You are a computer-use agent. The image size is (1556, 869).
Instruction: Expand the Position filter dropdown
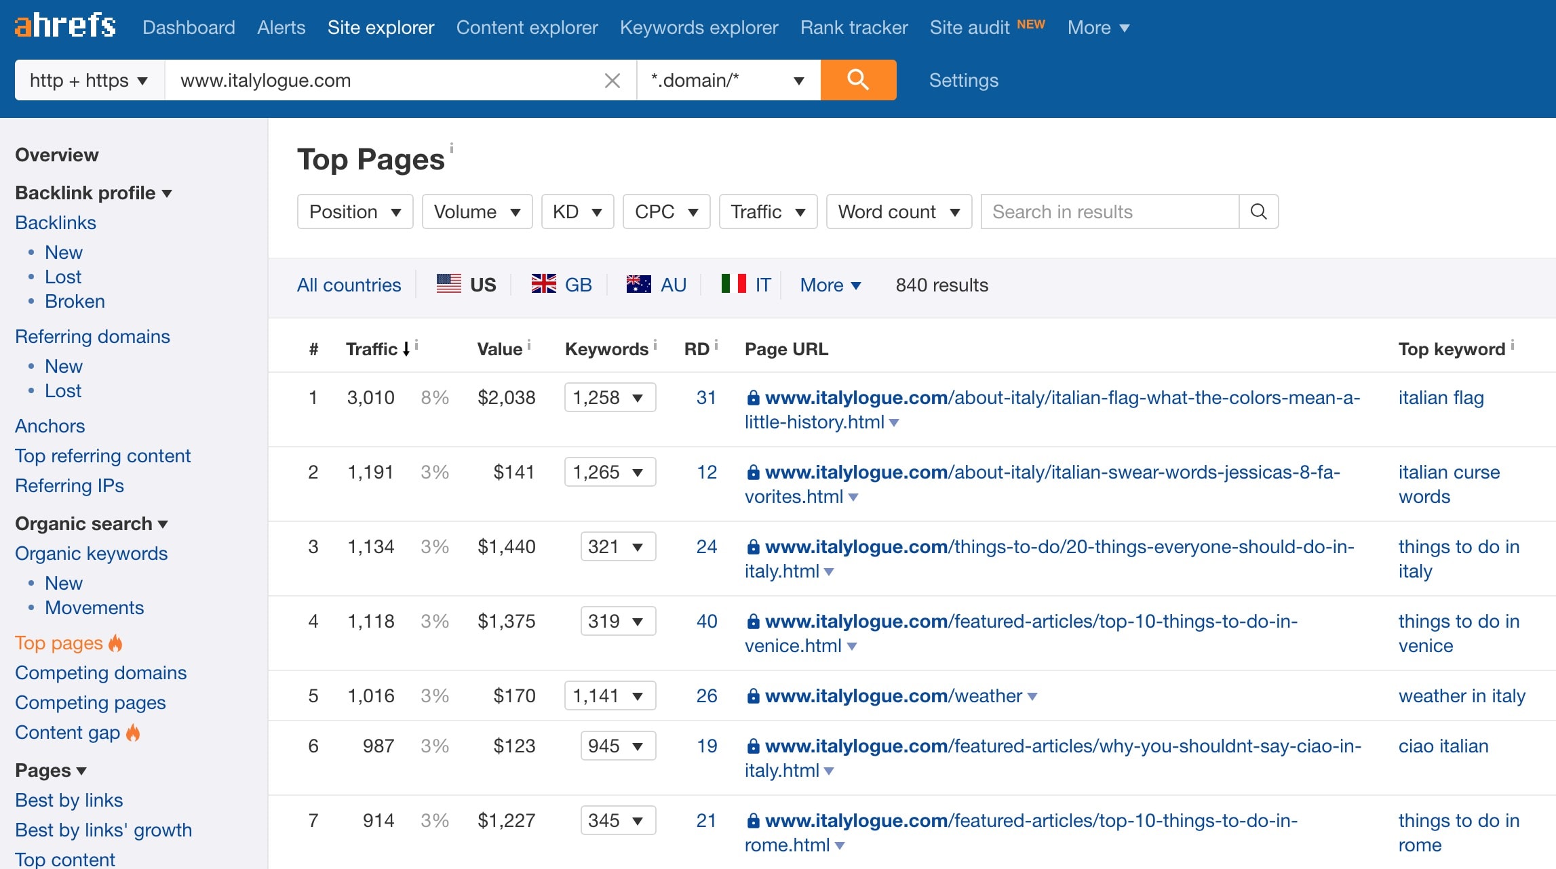pos(354,211)
